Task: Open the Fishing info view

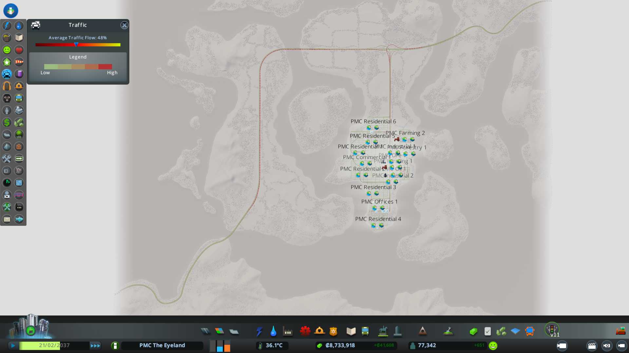Action: pos(19,219)
